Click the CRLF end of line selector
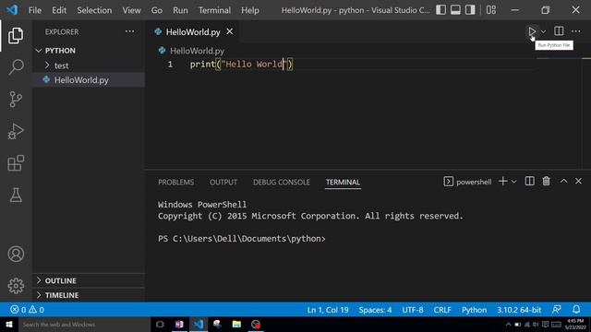 pos(442,310)
